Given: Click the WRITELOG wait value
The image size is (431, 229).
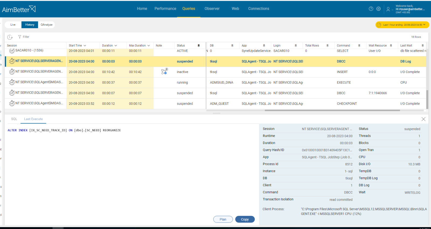Looking at the screenshot, I should [x=412, y=193].
